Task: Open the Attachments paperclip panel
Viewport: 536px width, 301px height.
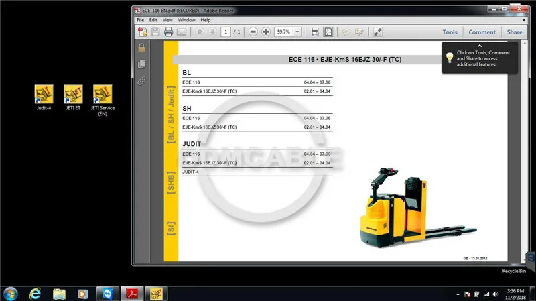Action: click(x=141, y=80)
